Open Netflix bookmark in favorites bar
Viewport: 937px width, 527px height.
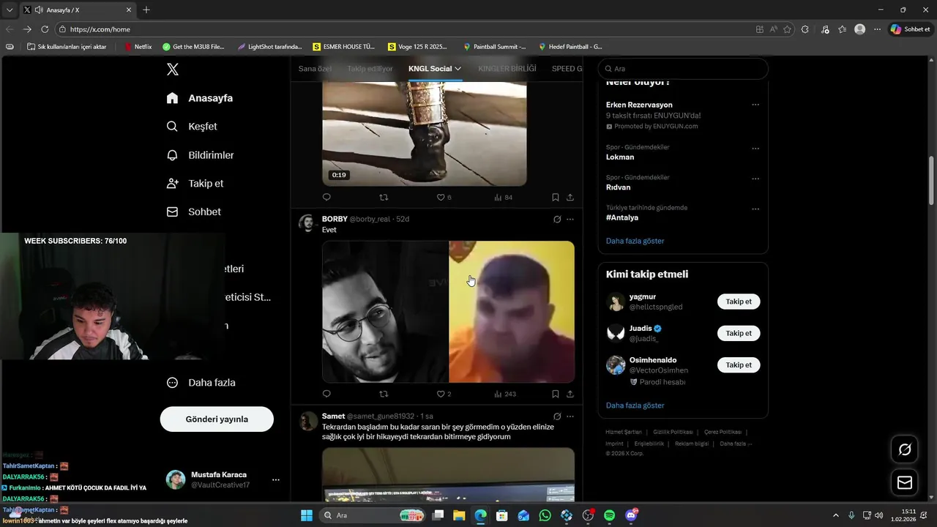[138, 47]
